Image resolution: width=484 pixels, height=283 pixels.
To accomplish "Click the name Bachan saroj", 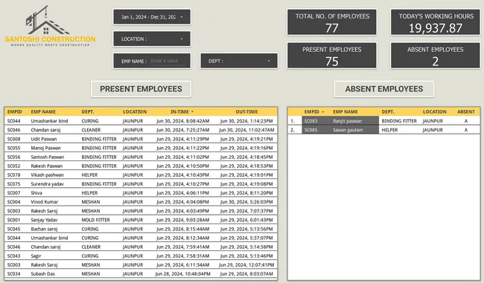I will point(44,229).
